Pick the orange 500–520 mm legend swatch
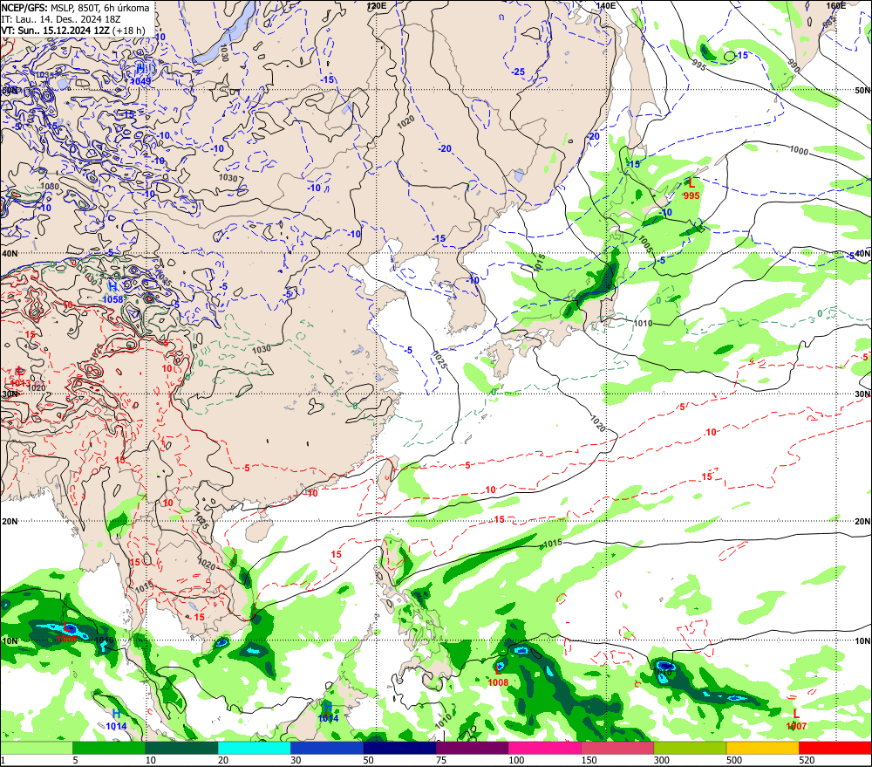872x767 pixels. tap(762, 748)
